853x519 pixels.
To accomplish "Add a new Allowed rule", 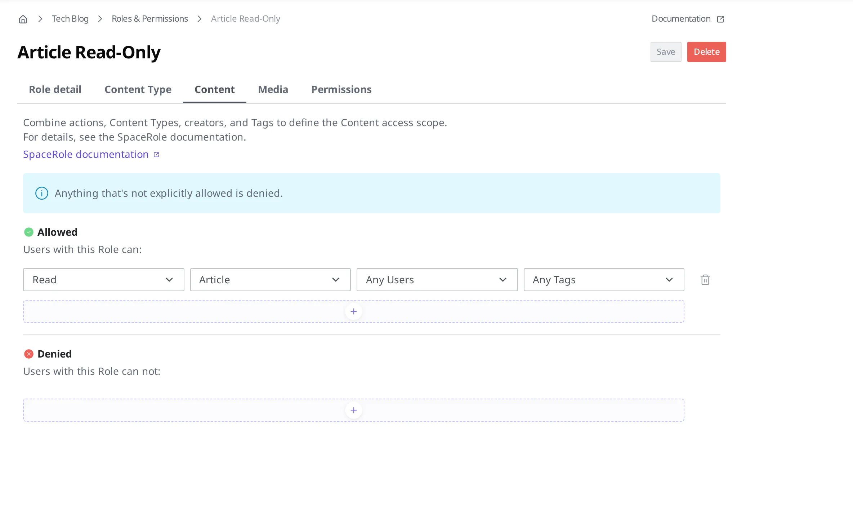I will (354, 311).
